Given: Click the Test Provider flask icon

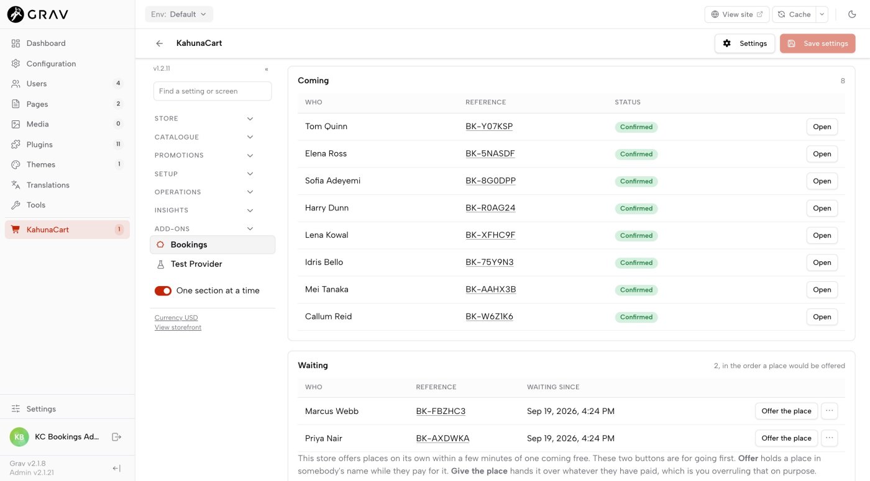Looking at the screenshot, I should (160, 264).
